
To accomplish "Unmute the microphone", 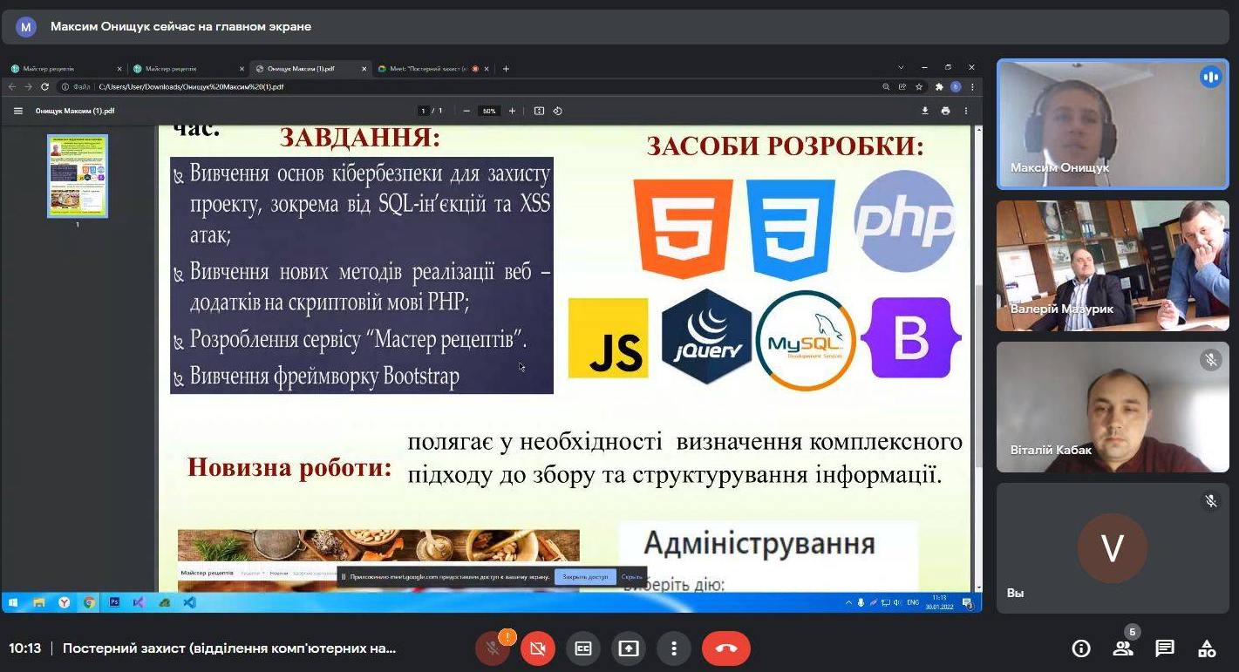I will [x=492, y=648].
